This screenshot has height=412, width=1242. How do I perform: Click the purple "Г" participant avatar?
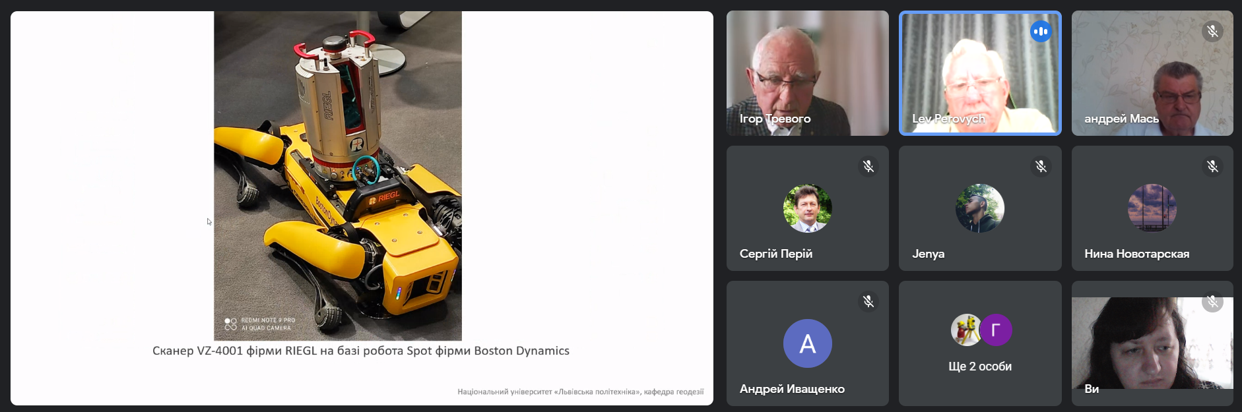pos(996,330)
